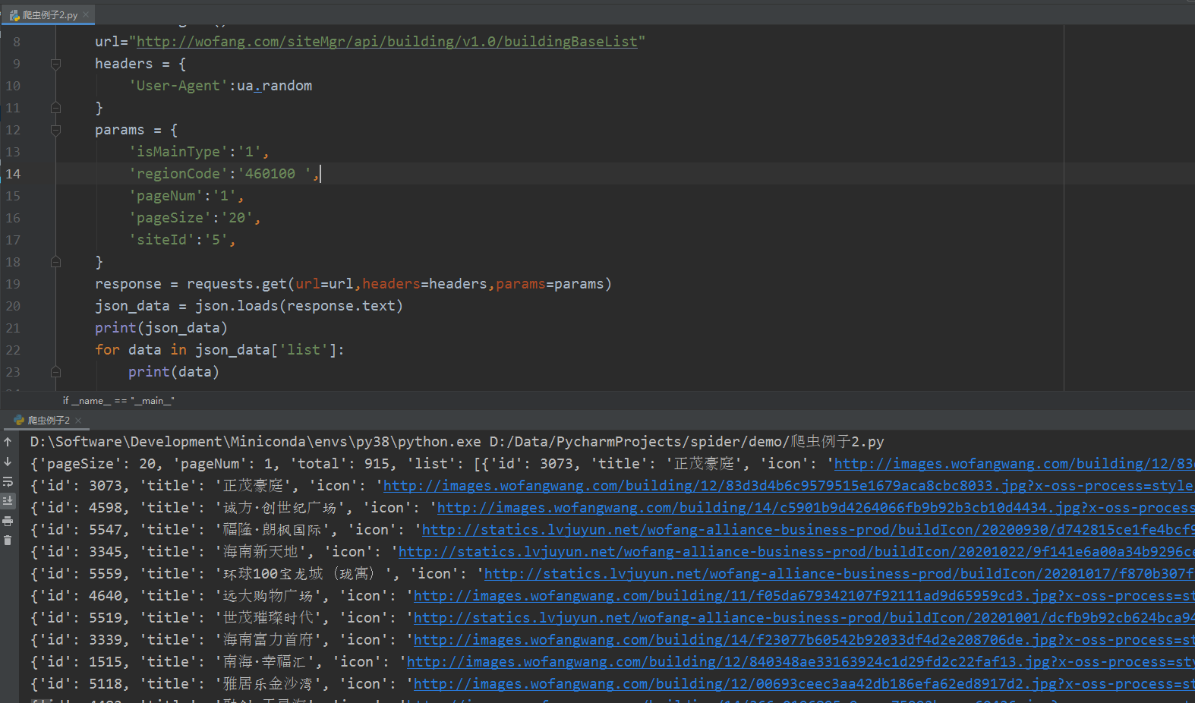Close the 爬虫例子2.py editor tab
Viewport: 1195px width, 703px height.
click(x=86, y=14)
